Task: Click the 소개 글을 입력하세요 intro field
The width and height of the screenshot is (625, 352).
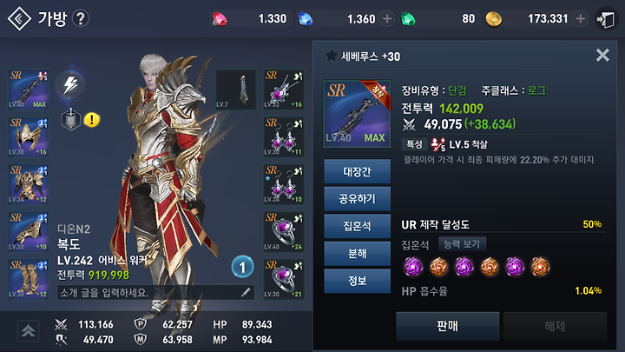Action: 156,293
